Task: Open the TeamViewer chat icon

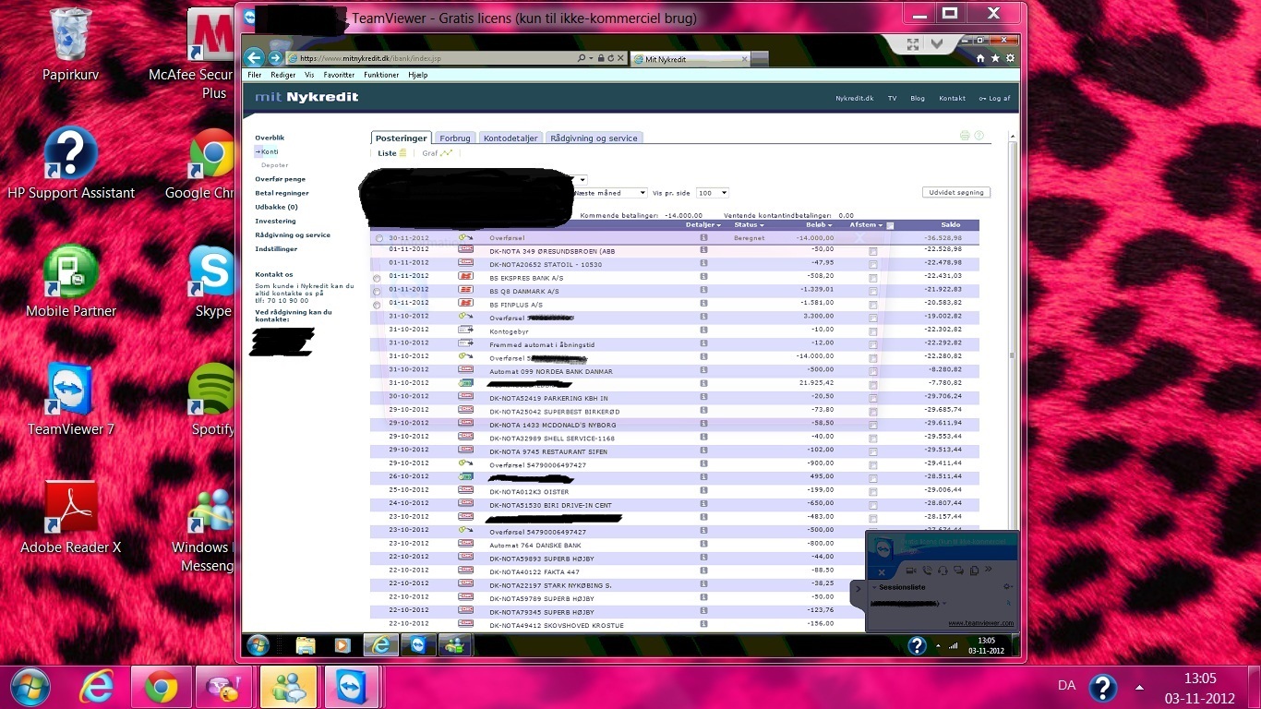Action: [x=958, y=571]
